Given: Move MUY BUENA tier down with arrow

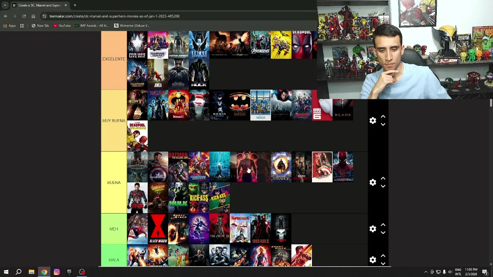Looking at the screenshot, I should click(383, 125).
